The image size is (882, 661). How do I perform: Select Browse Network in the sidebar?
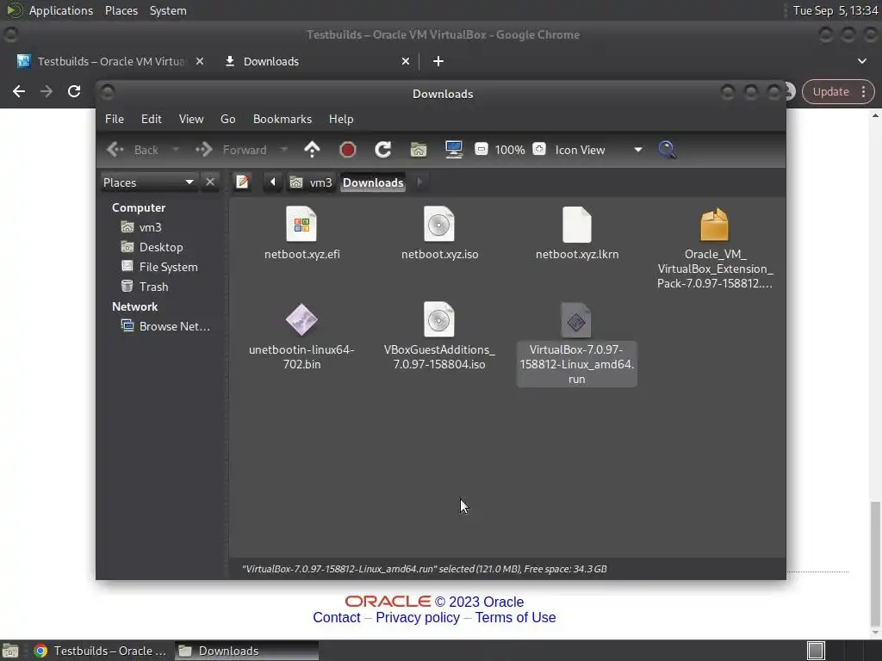(166, 326)
